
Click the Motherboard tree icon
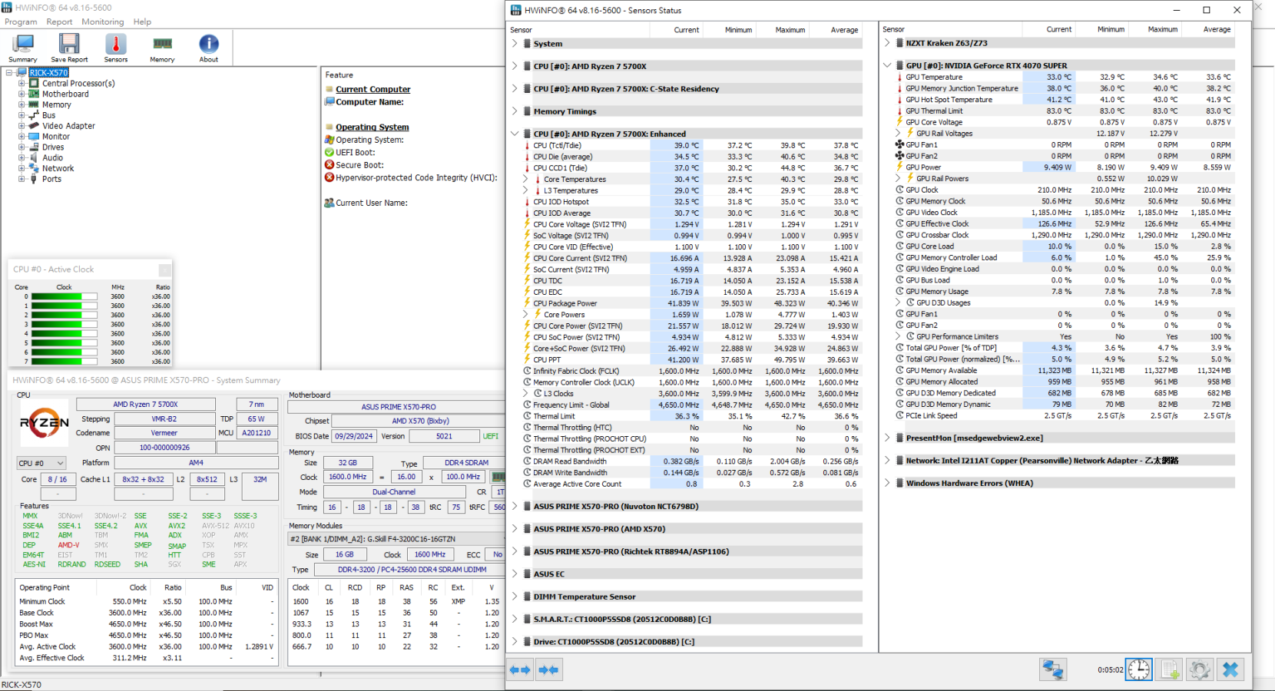tap(34, 94)
